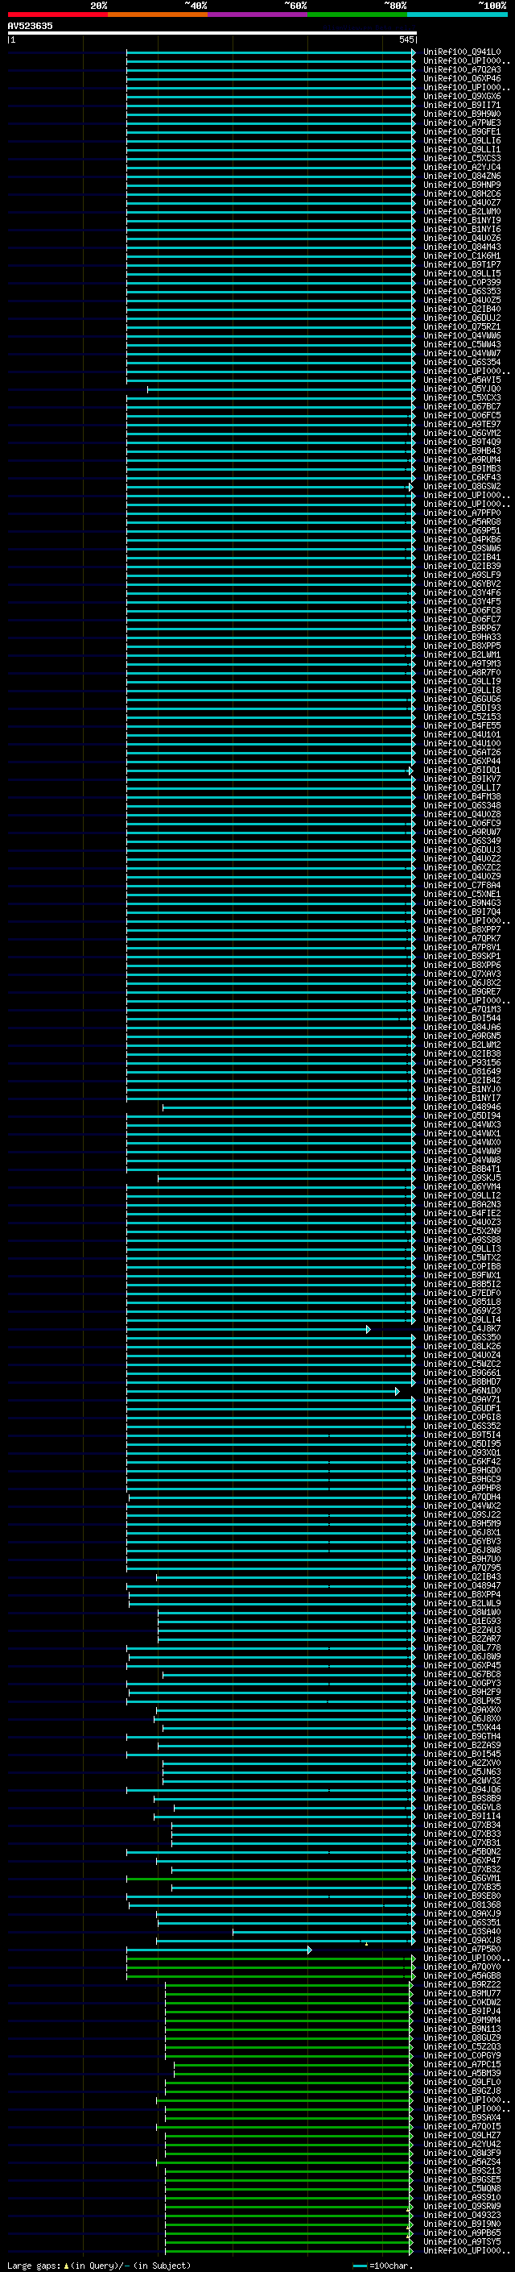Image resolution: width=515 pixels, height=2272 pixels.
Task: Open UniRef100_B9H7U0 entry
Action: point(461,1560)
